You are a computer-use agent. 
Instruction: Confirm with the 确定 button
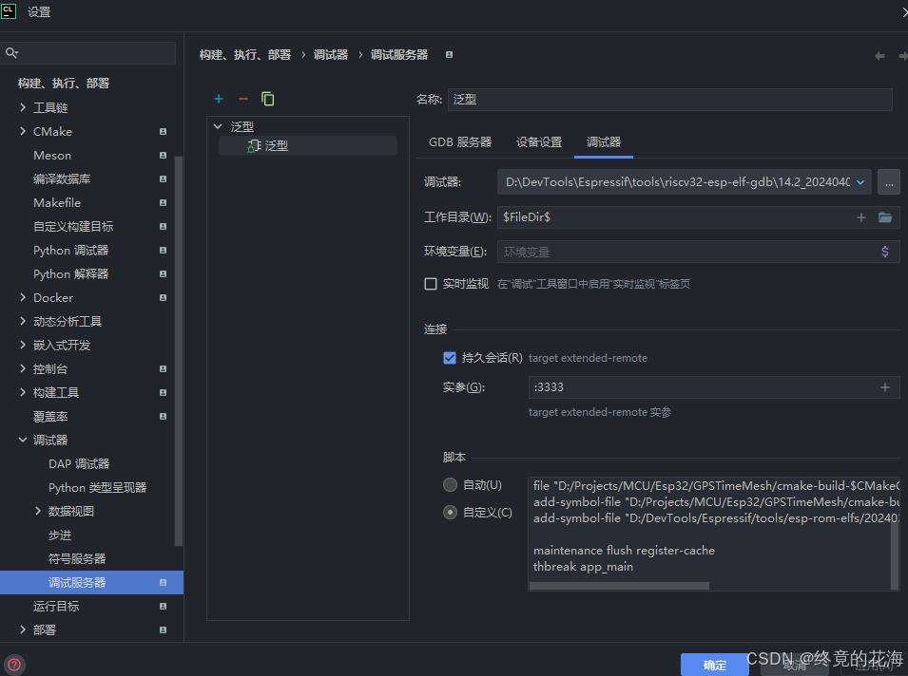coord(715,665)
